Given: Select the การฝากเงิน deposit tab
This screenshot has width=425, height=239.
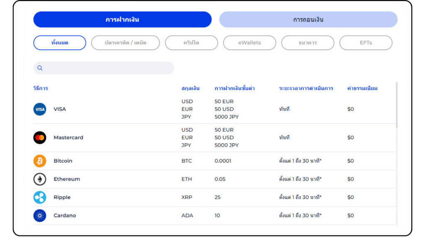Looking at the screenshot, I should click(122, 19).
